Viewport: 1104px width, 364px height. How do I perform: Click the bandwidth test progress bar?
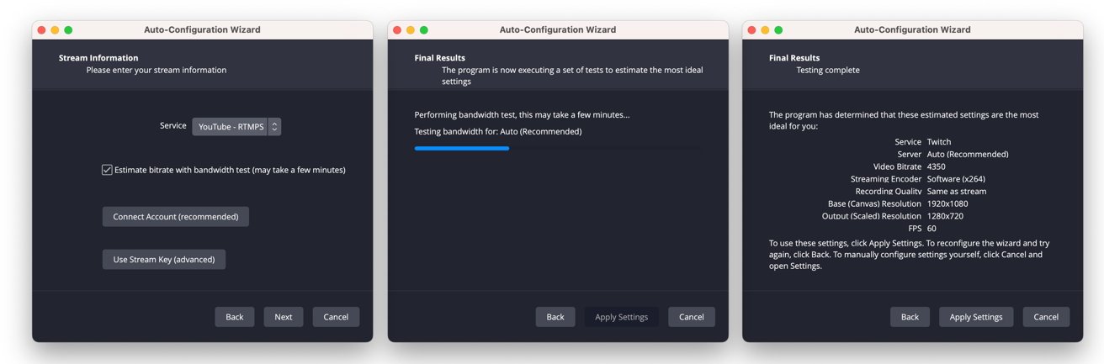[557, 148]
